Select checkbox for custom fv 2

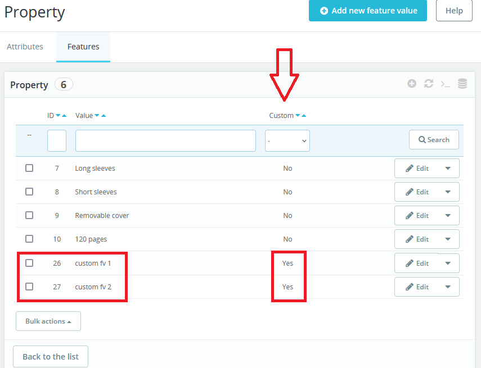[29, 287]
